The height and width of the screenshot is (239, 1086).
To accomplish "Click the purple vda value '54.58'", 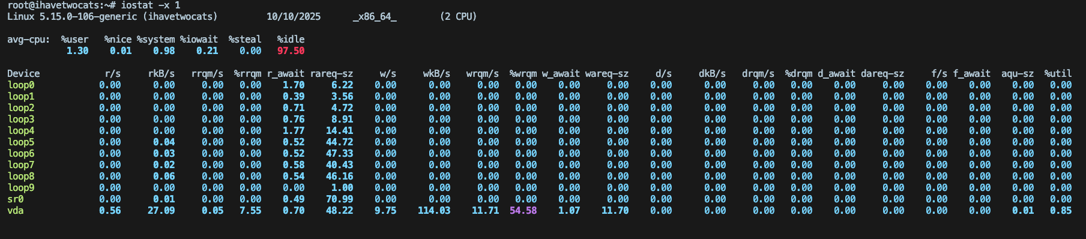I will click(x=523, y=211).
